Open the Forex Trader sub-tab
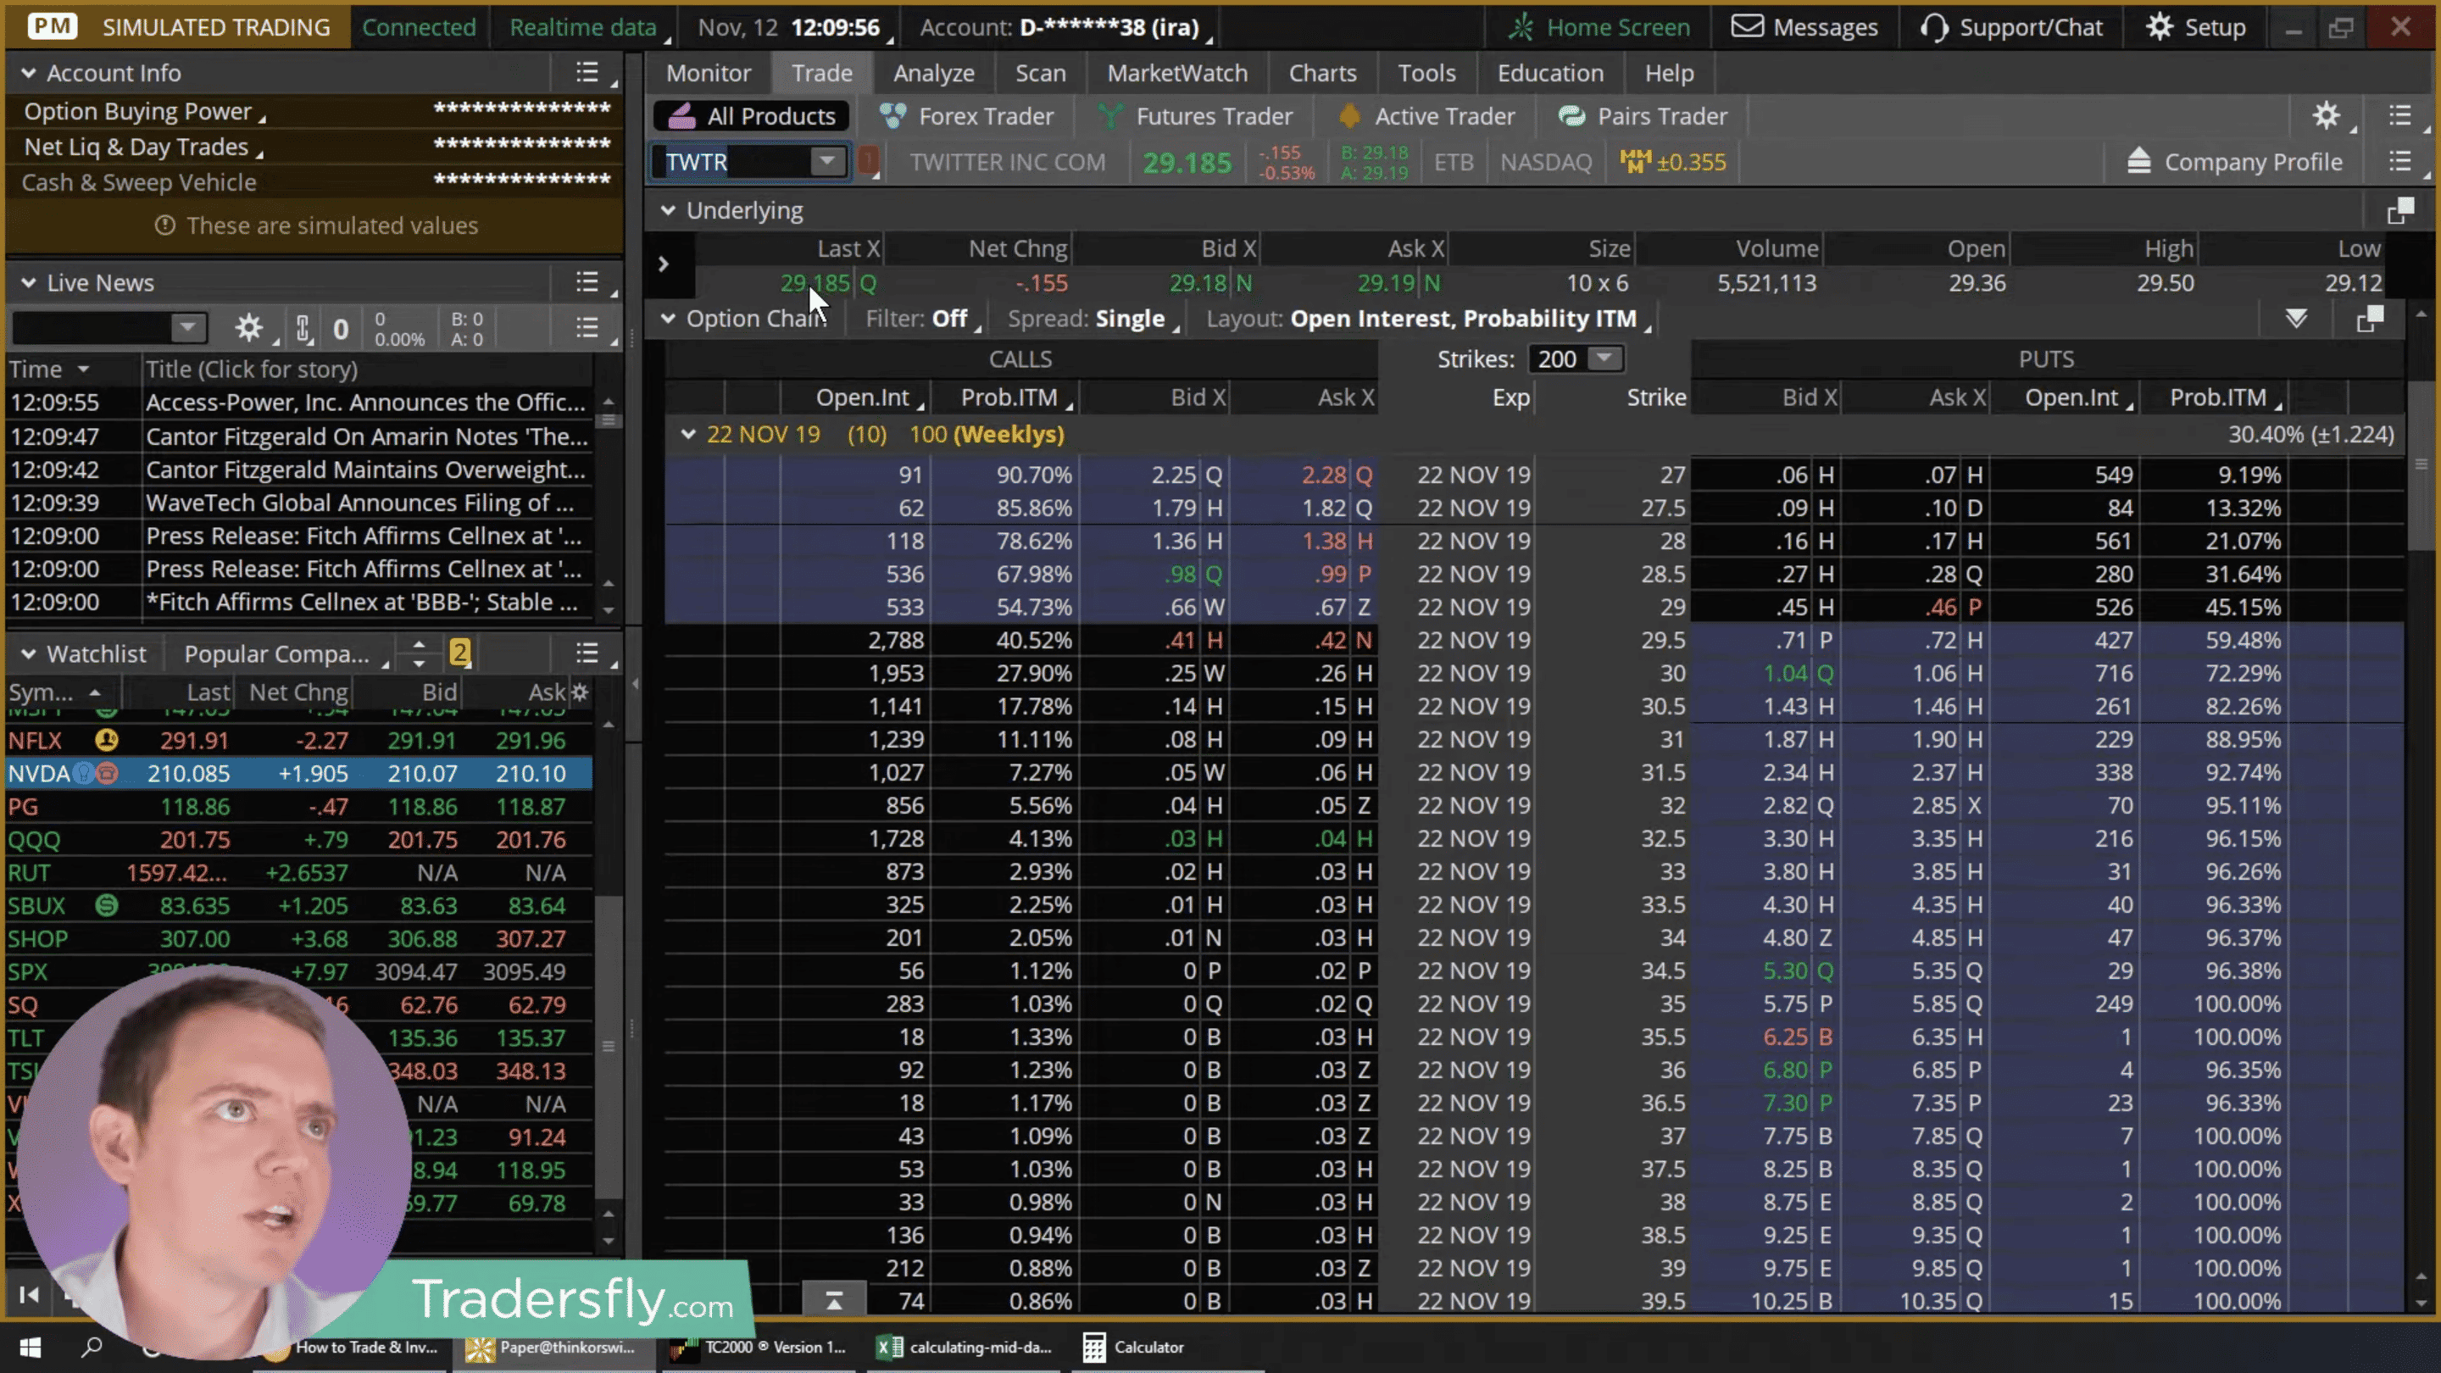This screenshot has height=1373, width=2441. [966, 117]
